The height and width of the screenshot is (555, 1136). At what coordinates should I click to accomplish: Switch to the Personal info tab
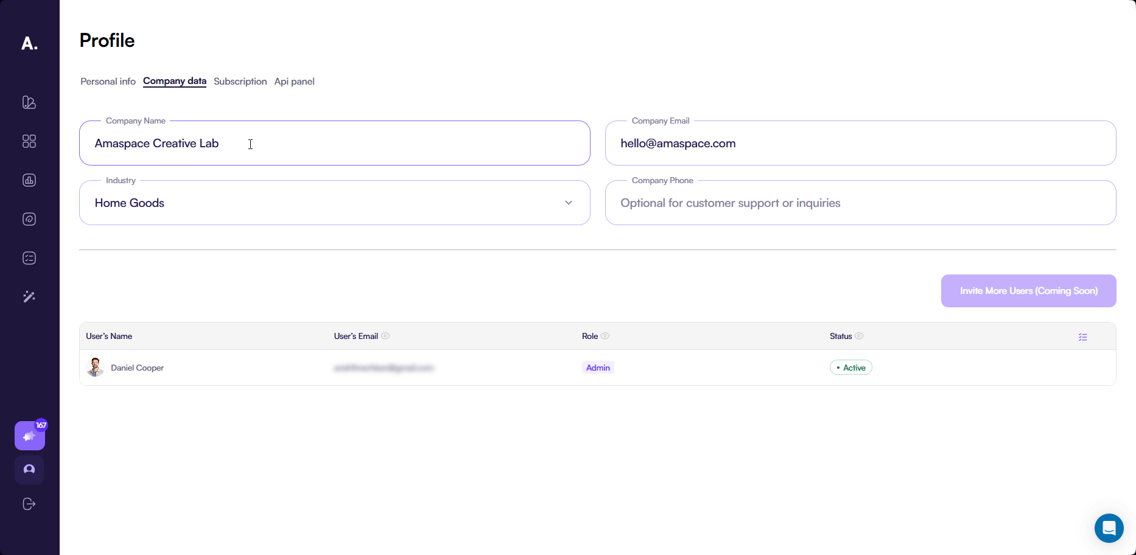pyautogui.click(x=108, y=82)
